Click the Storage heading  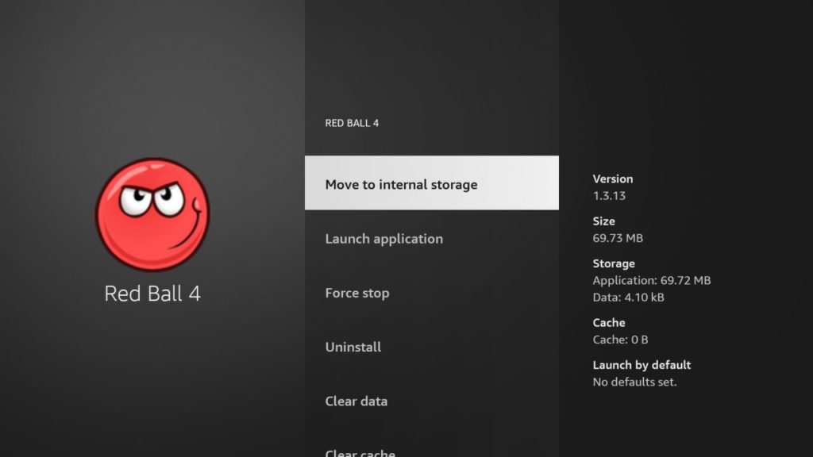point(614,263)
